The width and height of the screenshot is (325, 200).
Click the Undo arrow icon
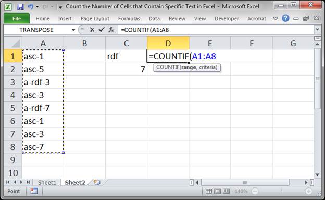tap(30, 7)
